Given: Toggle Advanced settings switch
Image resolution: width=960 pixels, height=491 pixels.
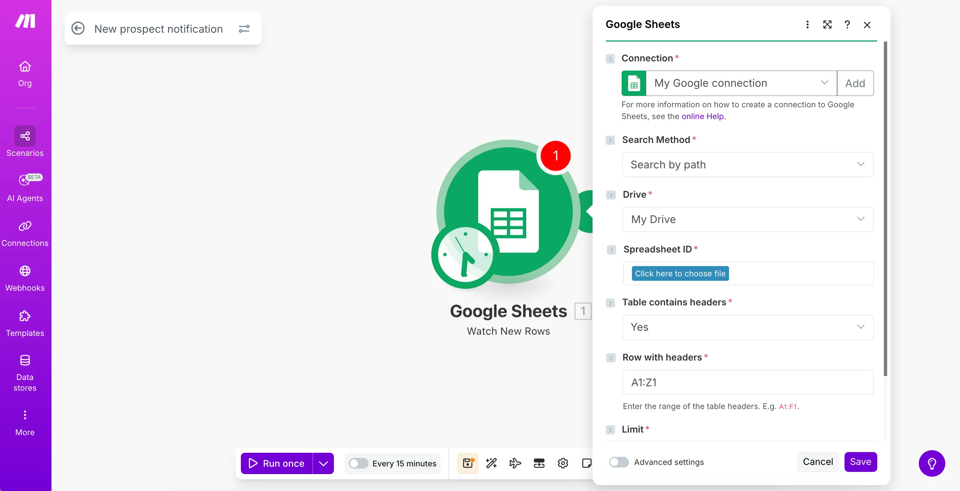Looking at the screenshot, I should [x=619, y=462].
